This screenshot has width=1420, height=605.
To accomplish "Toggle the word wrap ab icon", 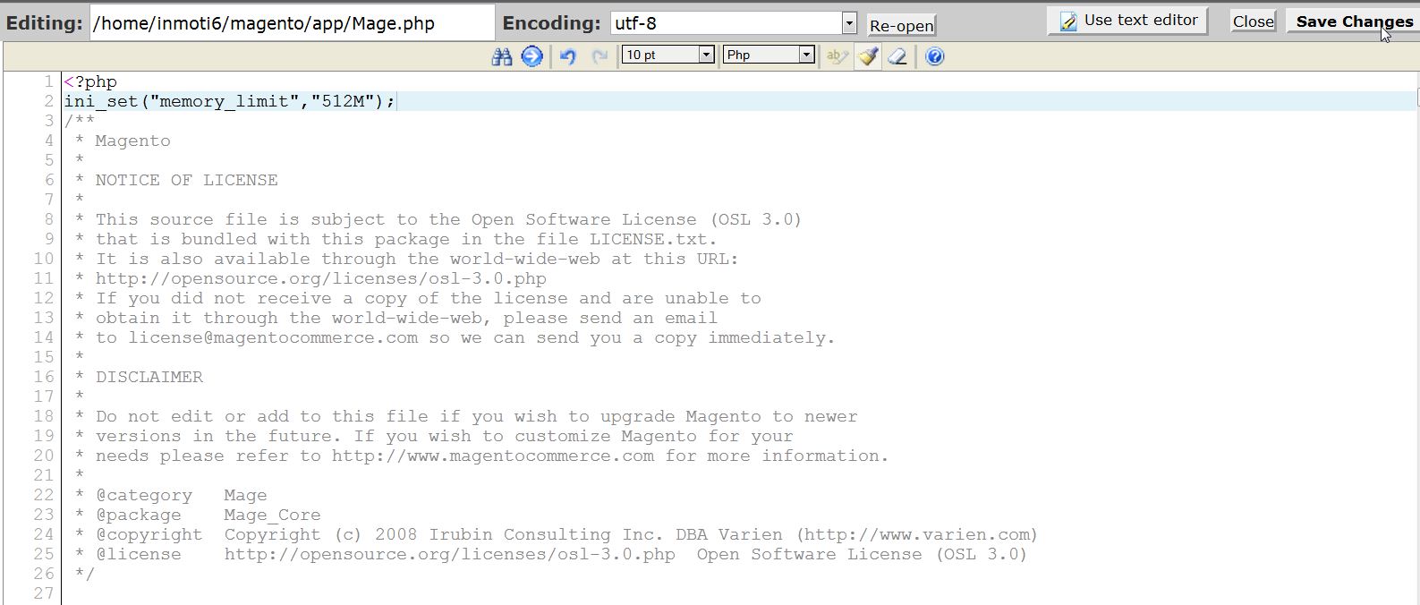I will click(838, 56).
